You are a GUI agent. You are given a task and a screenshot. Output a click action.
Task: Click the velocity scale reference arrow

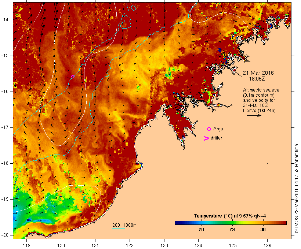pyautogui.click(x=254, y=115)
